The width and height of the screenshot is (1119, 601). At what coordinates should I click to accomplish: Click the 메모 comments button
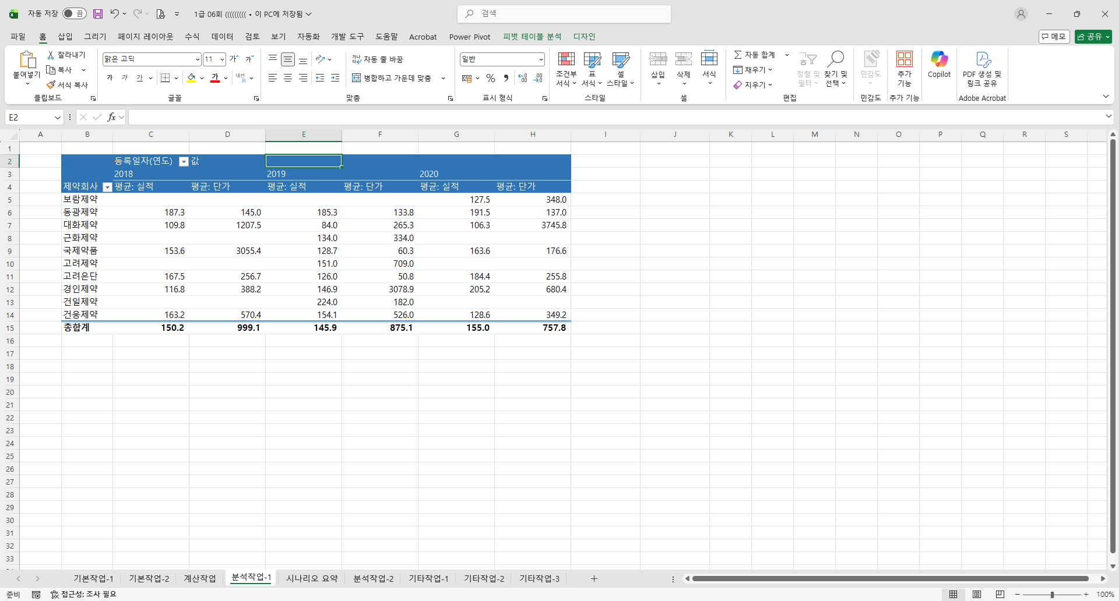tap(1054, 37)
